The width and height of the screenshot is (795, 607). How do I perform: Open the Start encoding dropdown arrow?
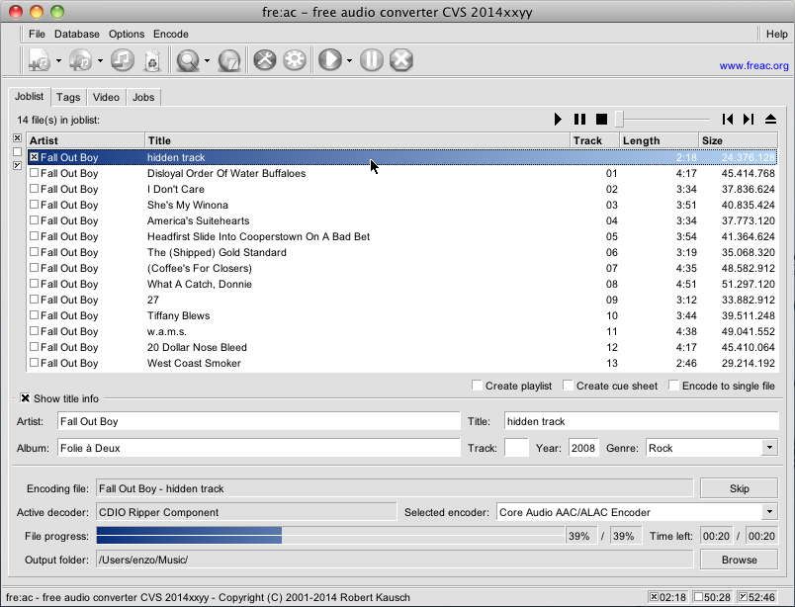tap(349, 61)
